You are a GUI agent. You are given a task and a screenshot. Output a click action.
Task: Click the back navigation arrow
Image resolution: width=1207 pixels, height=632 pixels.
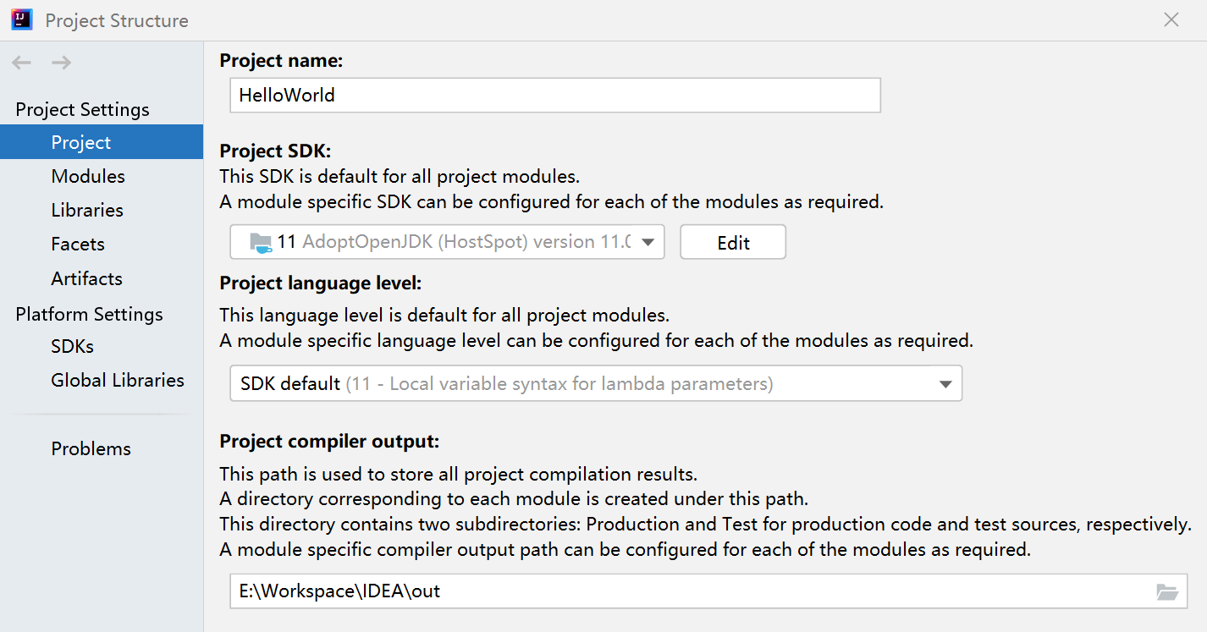[x=22, y=63]
